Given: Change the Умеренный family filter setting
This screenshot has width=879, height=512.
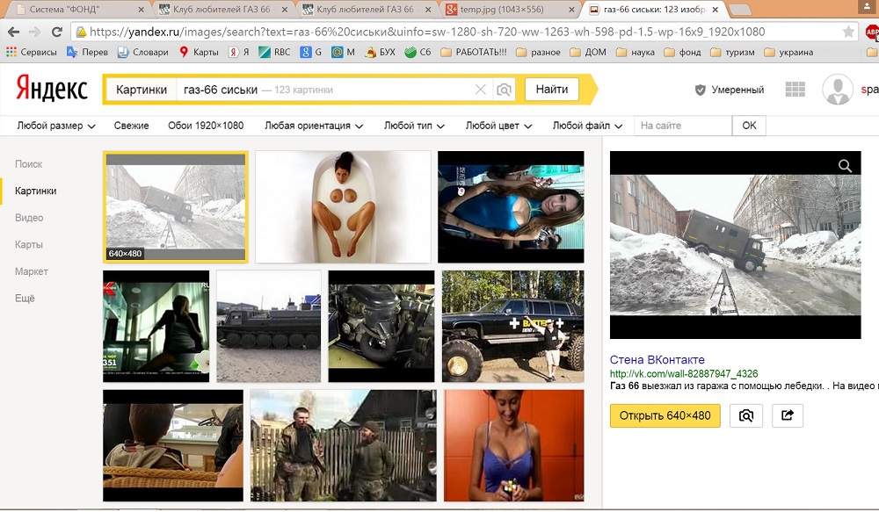Looking at the screenshot, I should click(730, 90).
